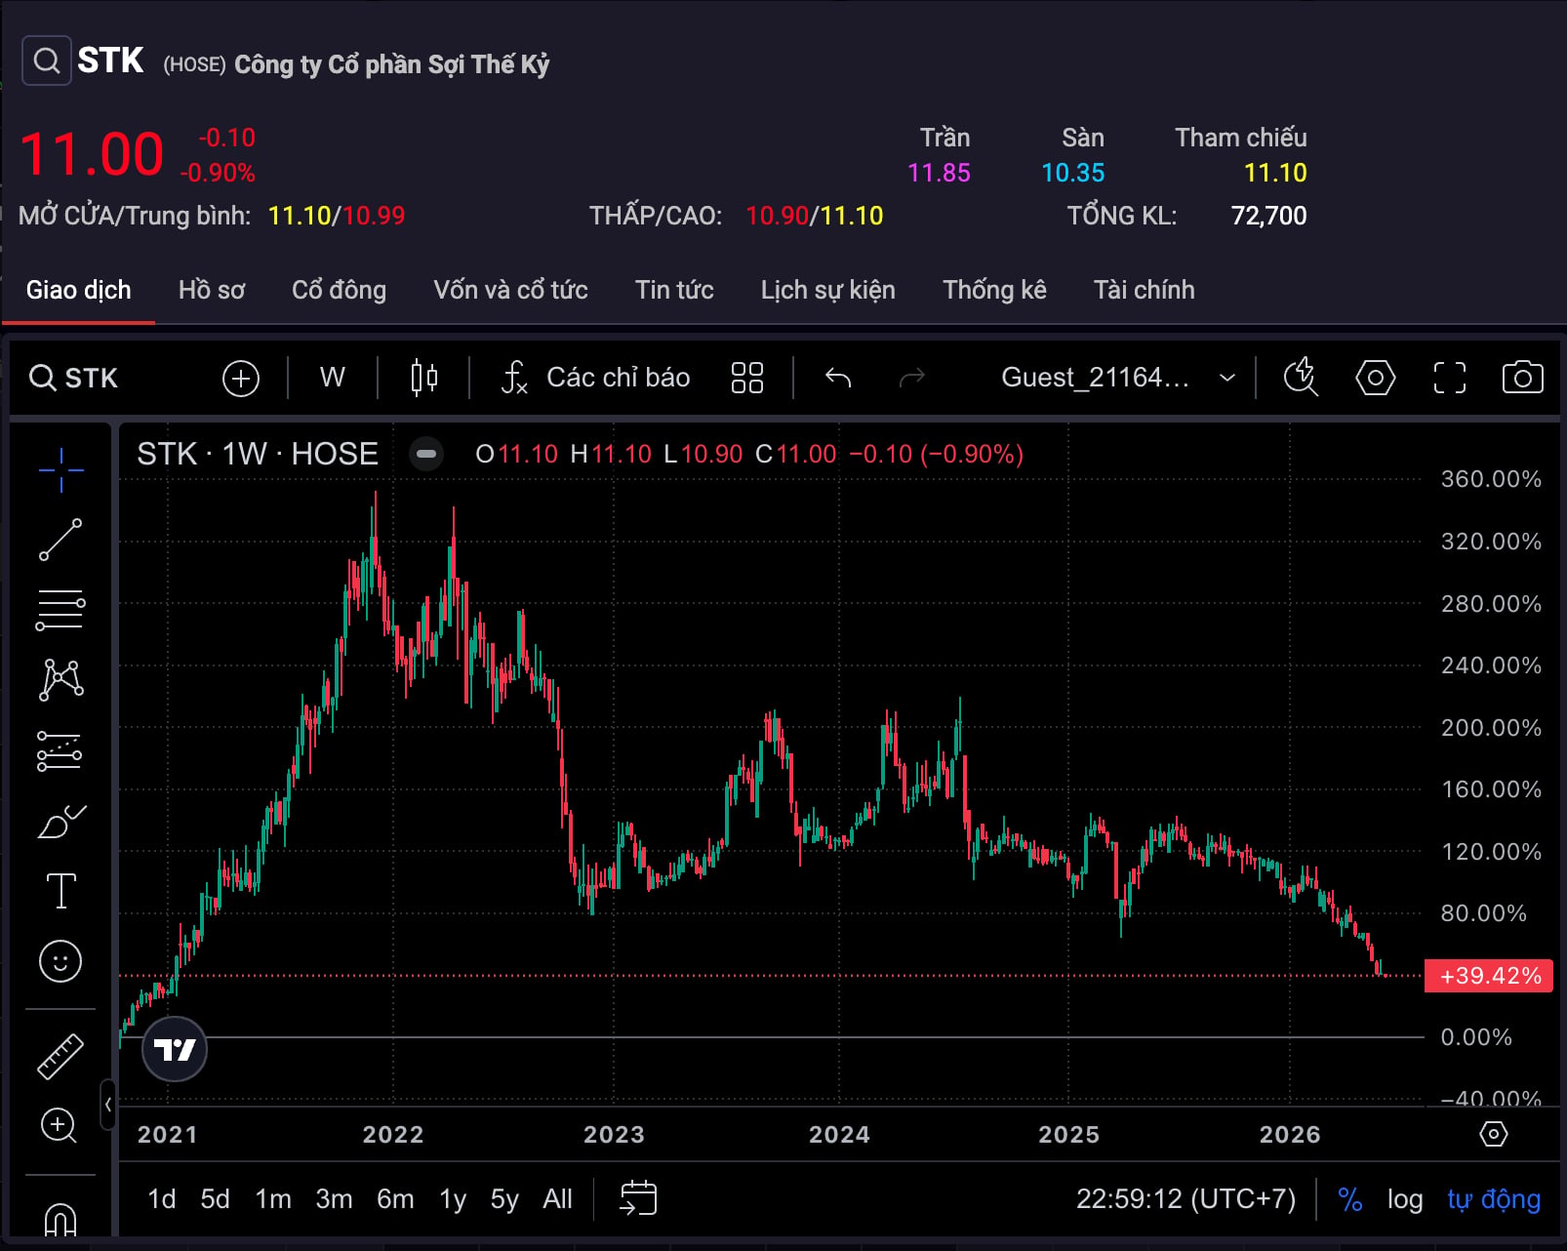The image size is (1567, 1251).
Task: Select the brush drawing tool
Action: coord(60,822)
